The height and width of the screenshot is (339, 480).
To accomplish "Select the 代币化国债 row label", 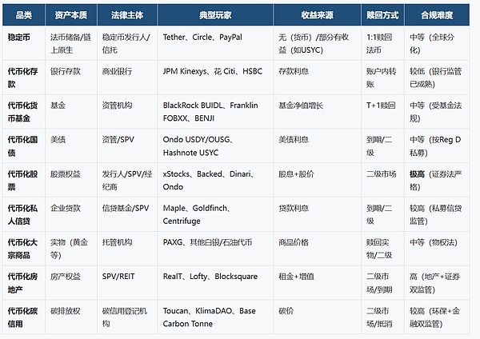I will 22,146.
